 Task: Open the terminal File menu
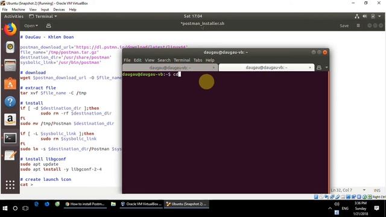point(127,60)
